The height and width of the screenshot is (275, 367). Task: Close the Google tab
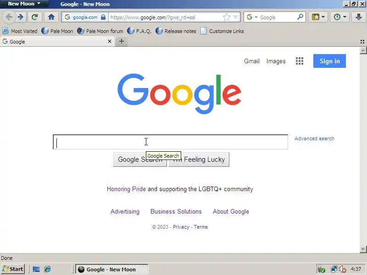(110, 41)
